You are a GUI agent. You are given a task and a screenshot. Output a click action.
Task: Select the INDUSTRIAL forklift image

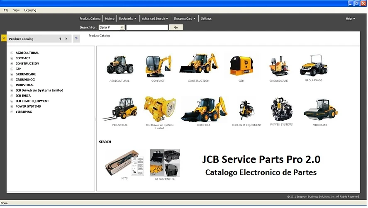pyautogui.click(x=120, y=109)
